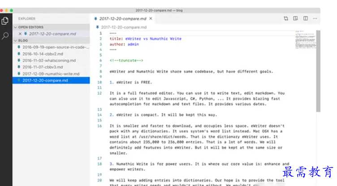The image size is (337, 186).
Task: Click the EXPLORER panel title
Action: pos(27,19)
